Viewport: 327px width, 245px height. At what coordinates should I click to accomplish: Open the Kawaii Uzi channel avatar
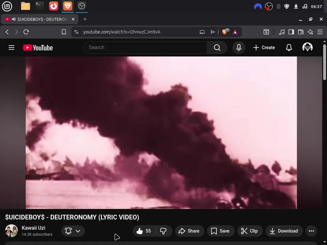[x=12, y=231]
